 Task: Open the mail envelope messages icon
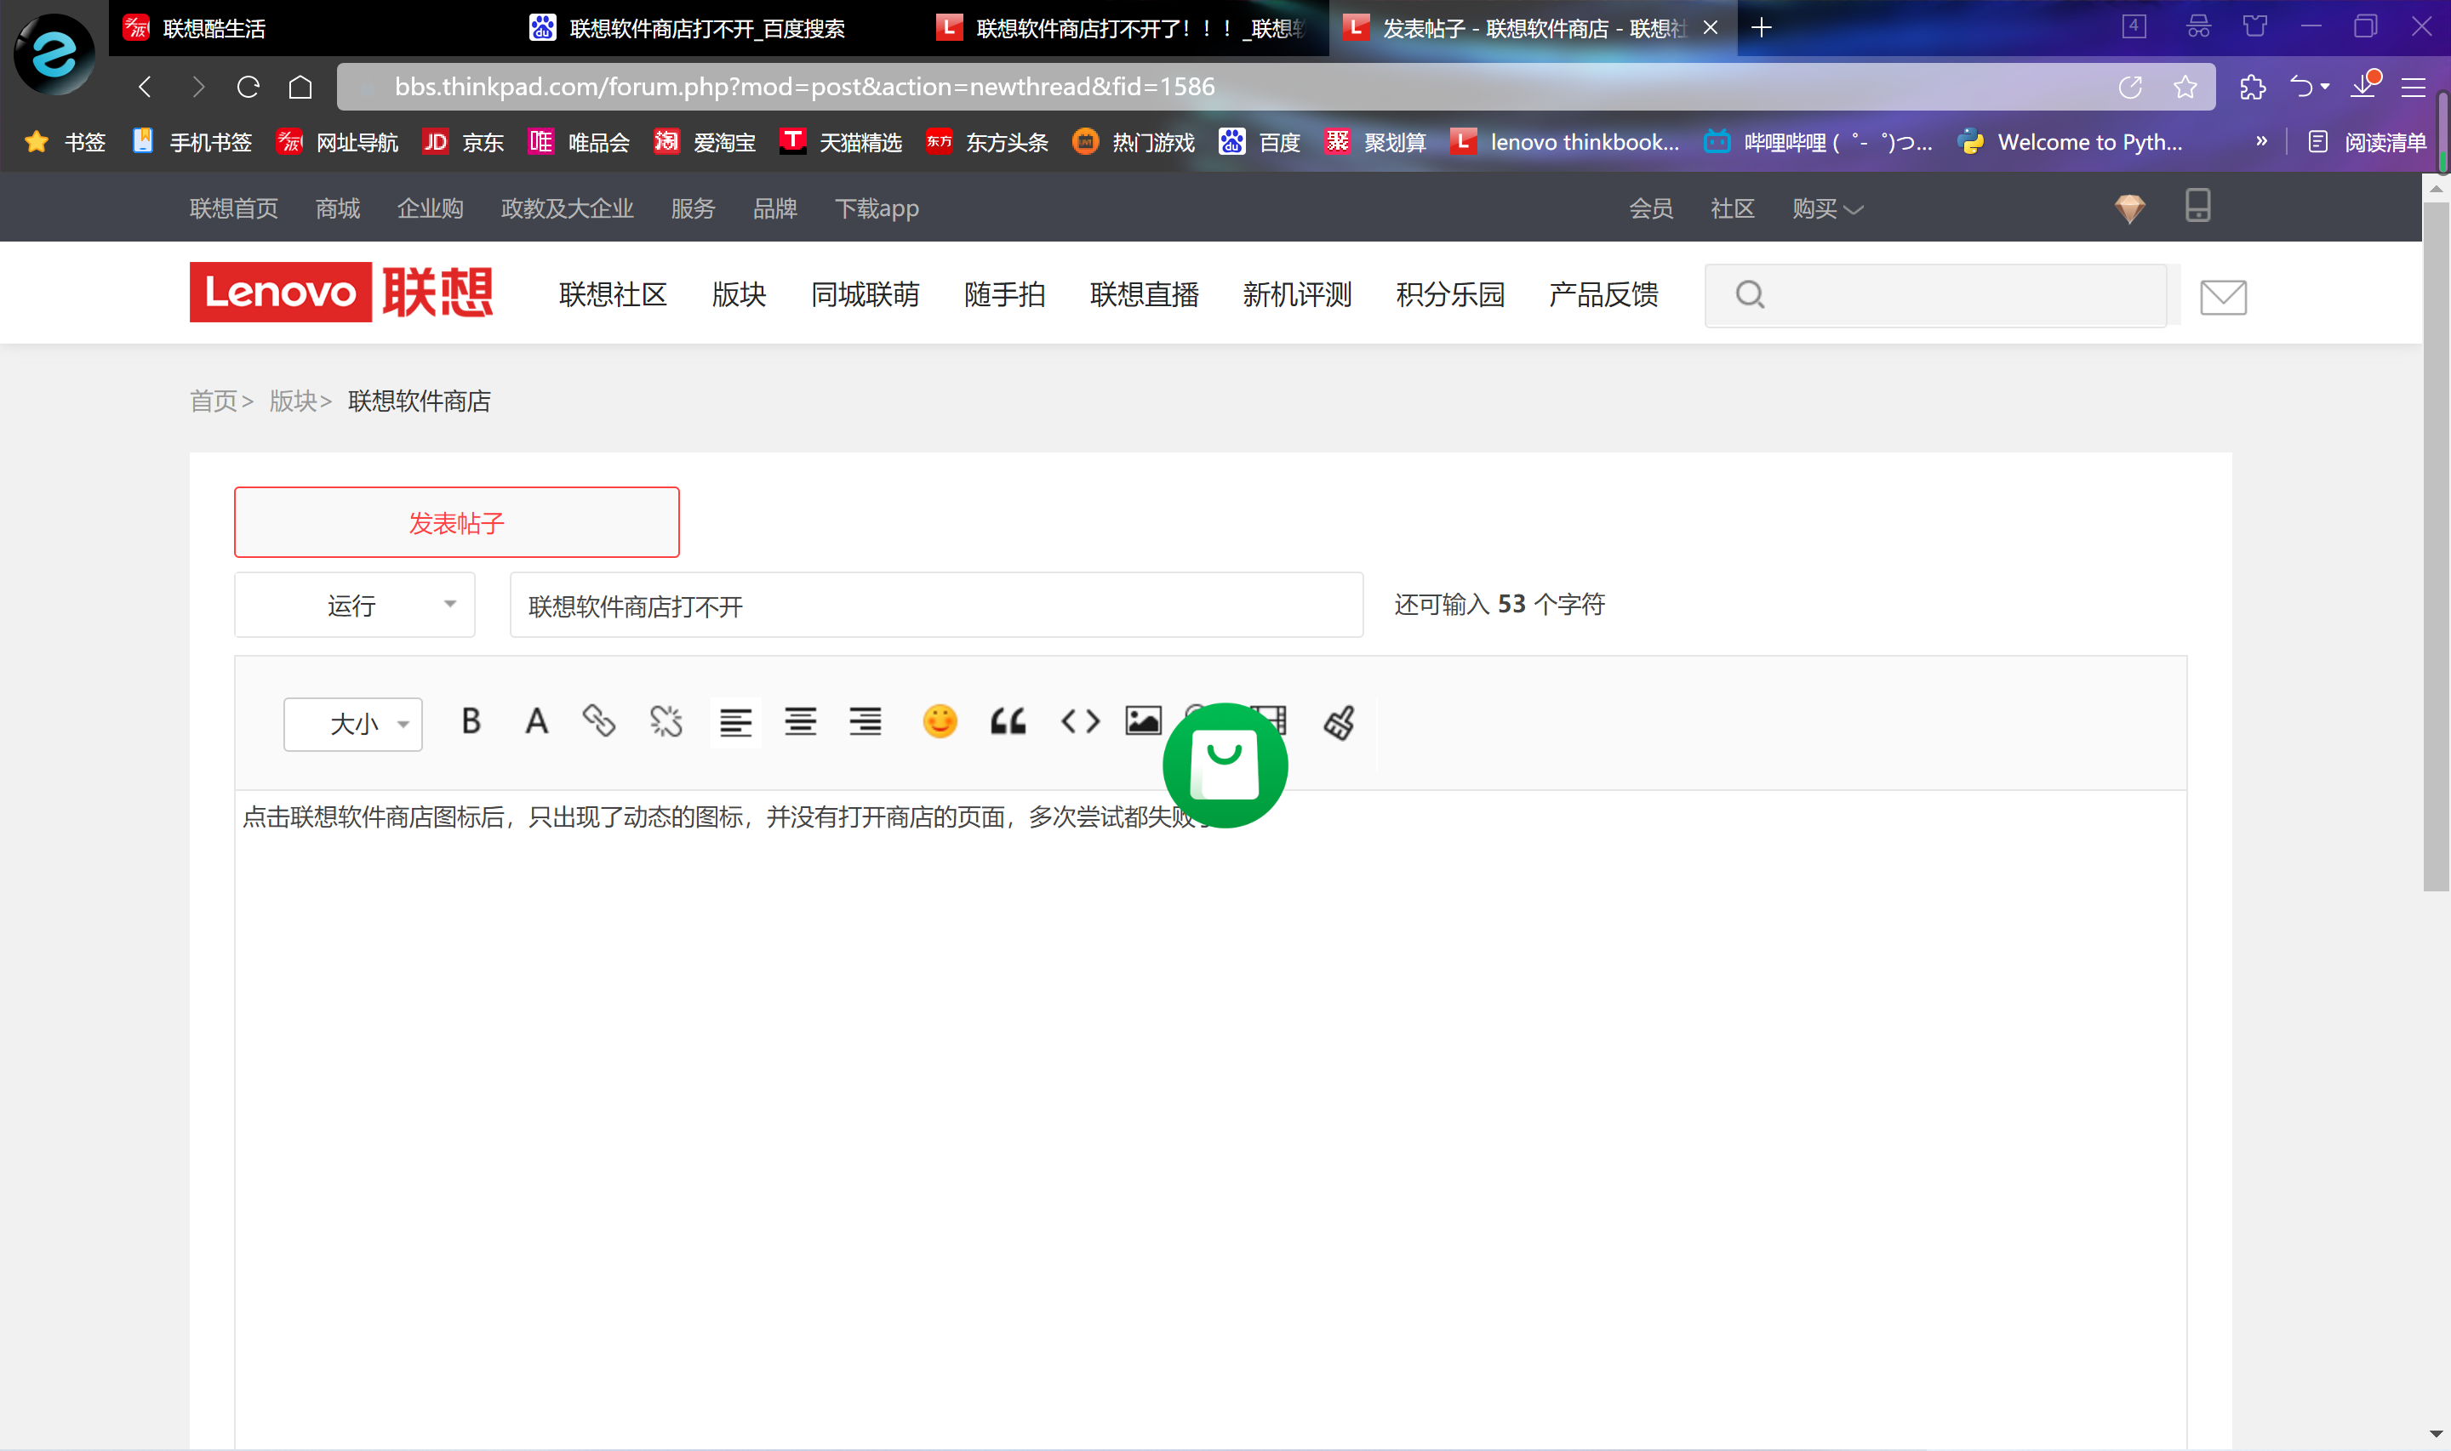click(2223, 296)
